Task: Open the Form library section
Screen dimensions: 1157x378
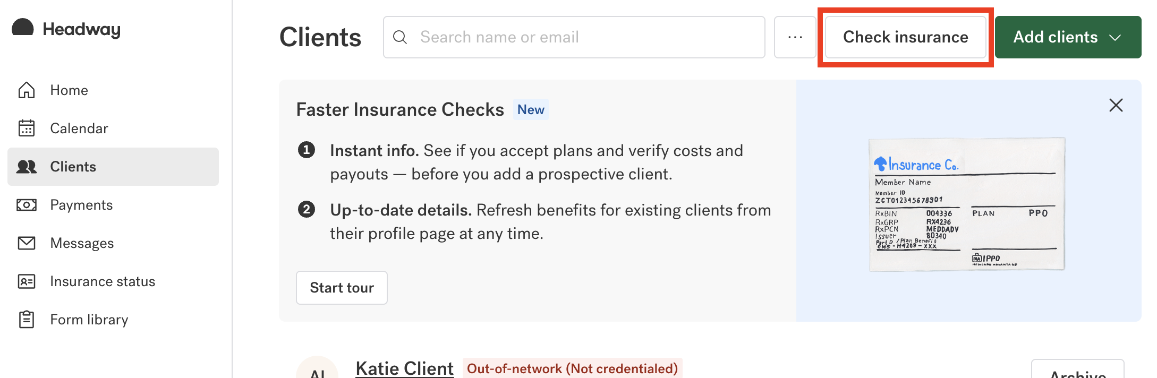Action: 89,320
